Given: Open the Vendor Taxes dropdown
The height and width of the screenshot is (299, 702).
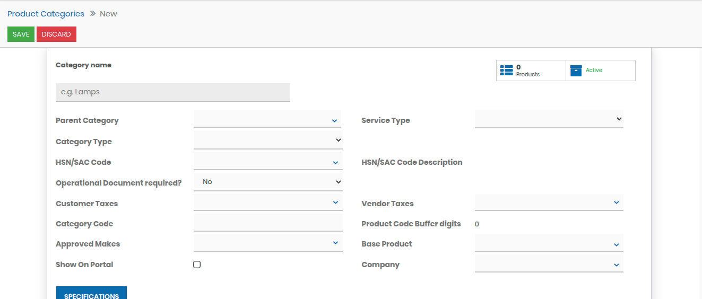Looking at the screenshot, I should [549, 203].
